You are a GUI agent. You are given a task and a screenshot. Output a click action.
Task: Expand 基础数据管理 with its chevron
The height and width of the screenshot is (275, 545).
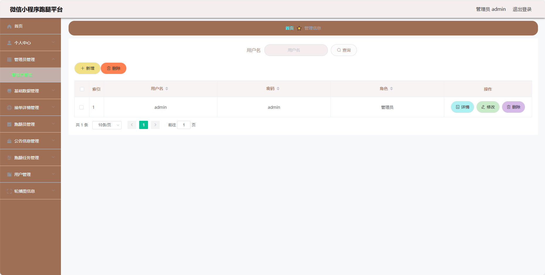[x=53, y=90]
